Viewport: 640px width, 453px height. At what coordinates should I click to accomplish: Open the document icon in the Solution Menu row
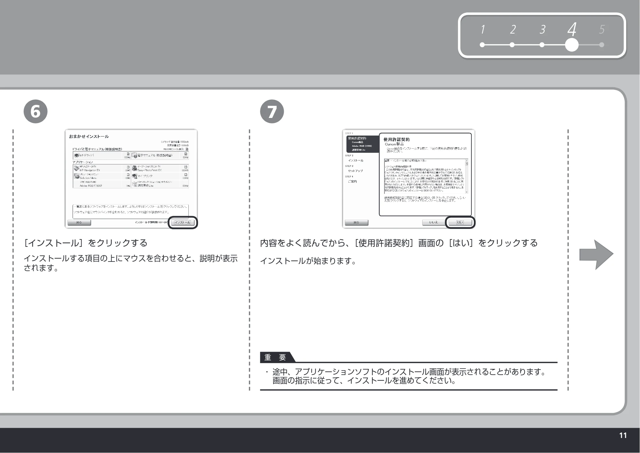pos(128,175)
